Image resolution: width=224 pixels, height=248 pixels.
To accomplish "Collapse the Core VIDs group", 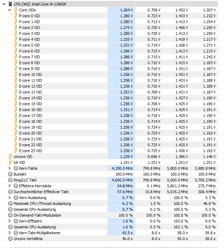I will 10,10.
